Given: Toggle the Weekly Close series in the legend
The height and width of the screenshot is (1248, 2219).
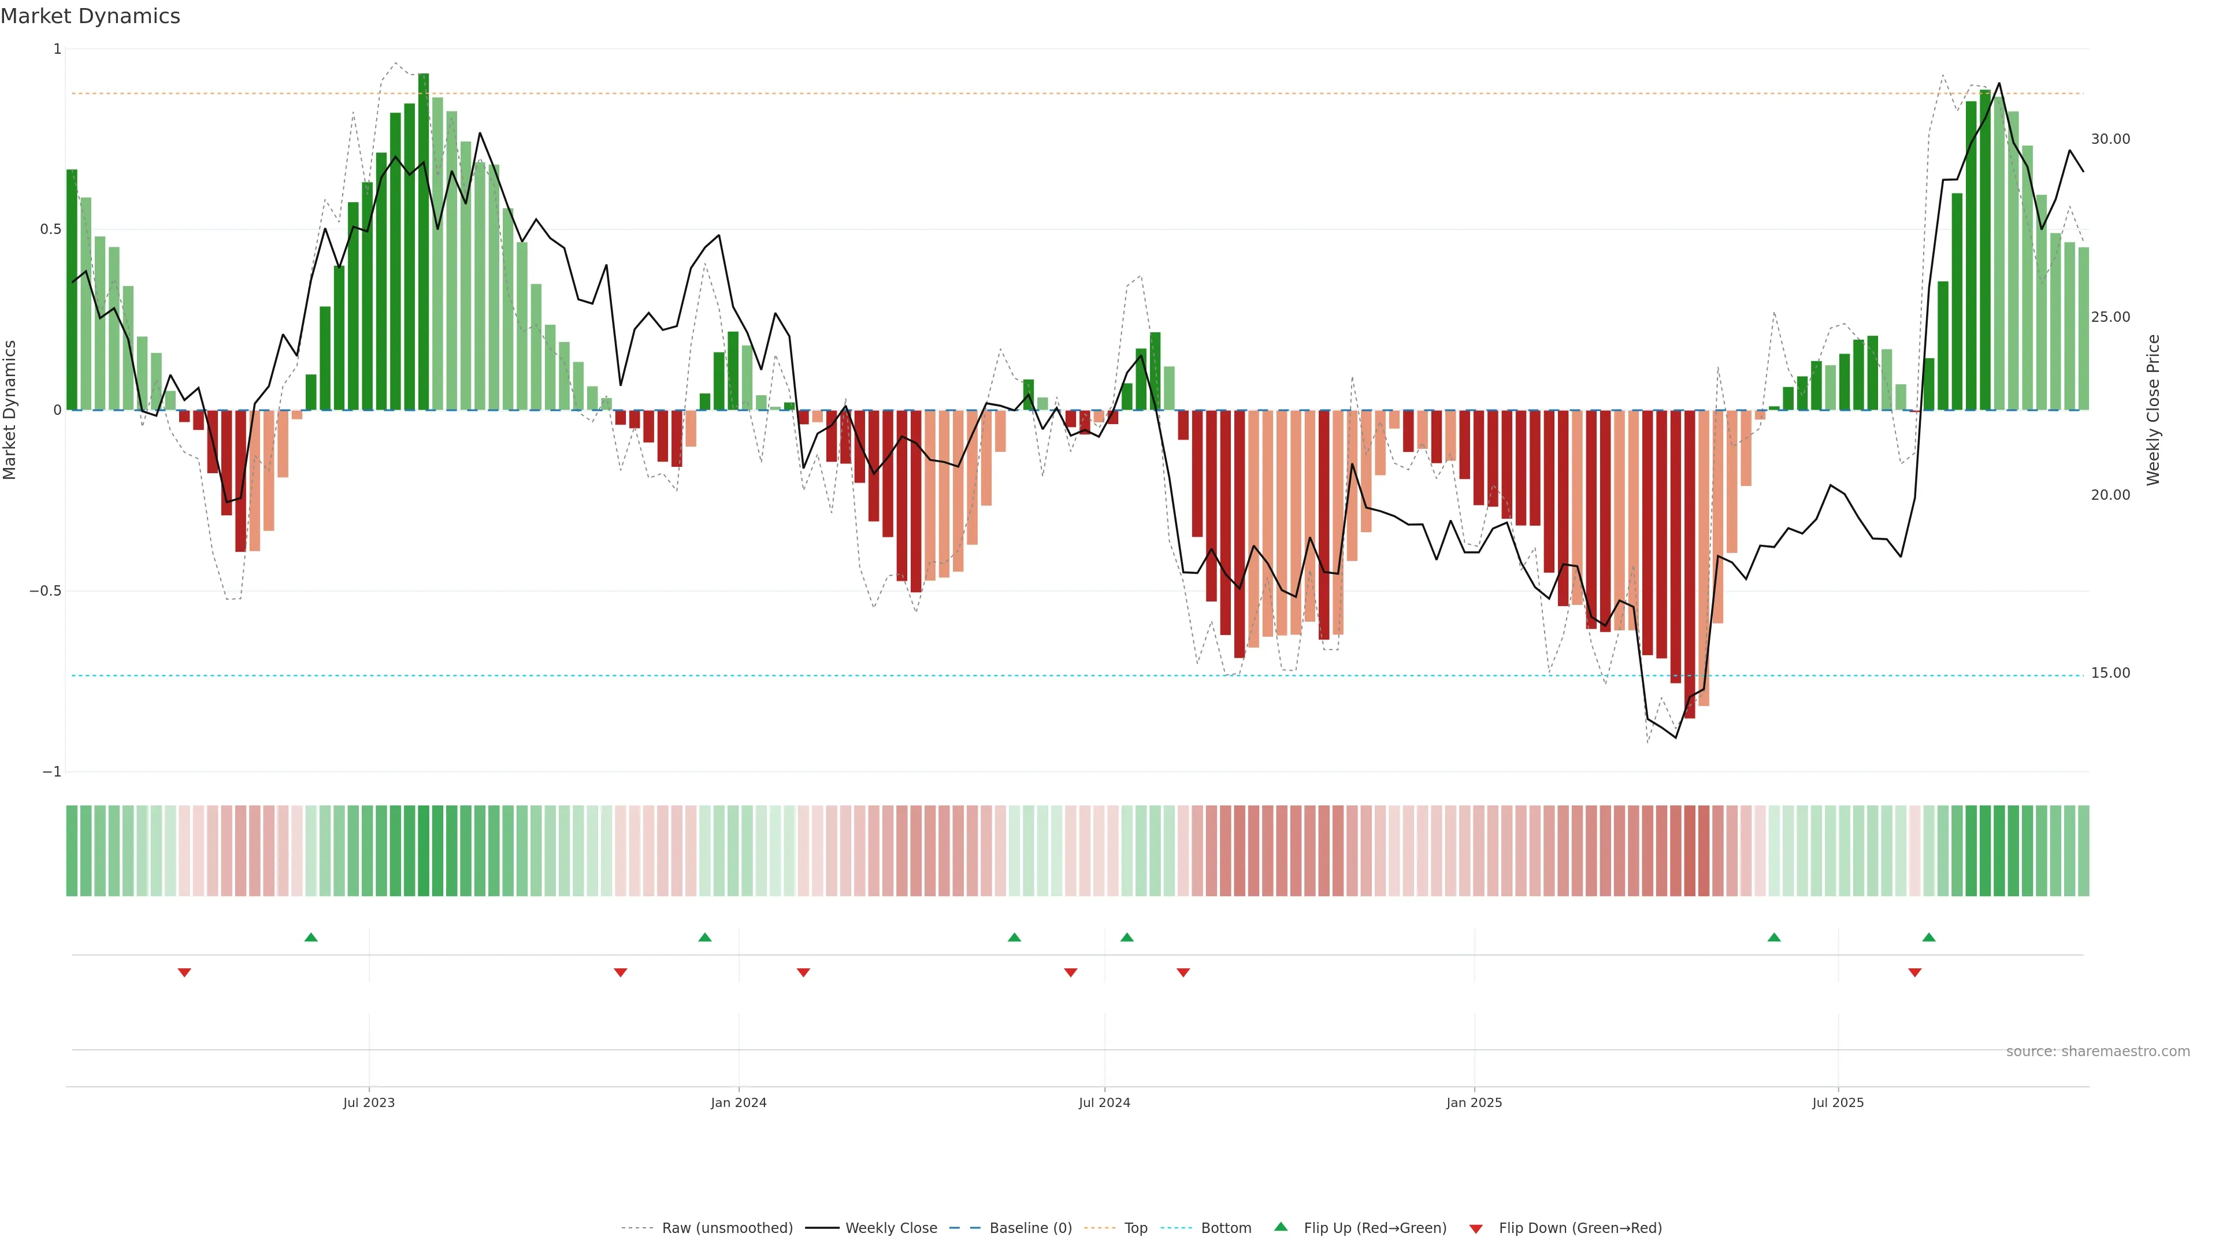Looking at the screenshot, I should (890, 1228).
